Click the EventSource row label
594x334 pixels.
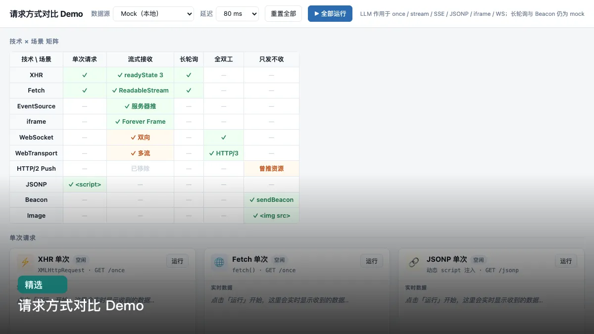(36, 106)
